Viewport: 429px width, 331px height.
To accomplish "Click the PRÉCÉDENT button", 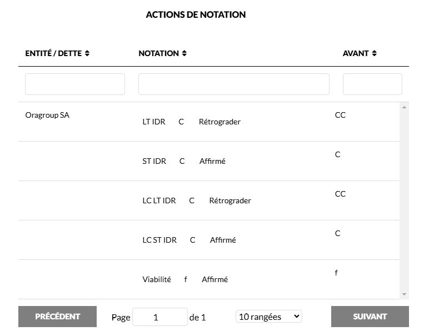I will tap(57, 317).
